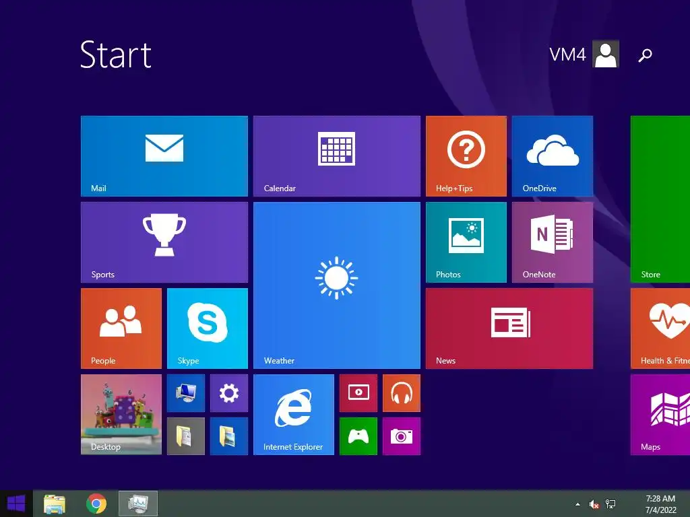
Task: Open the Task Manager taskbar icon
Action: (138, 504)
